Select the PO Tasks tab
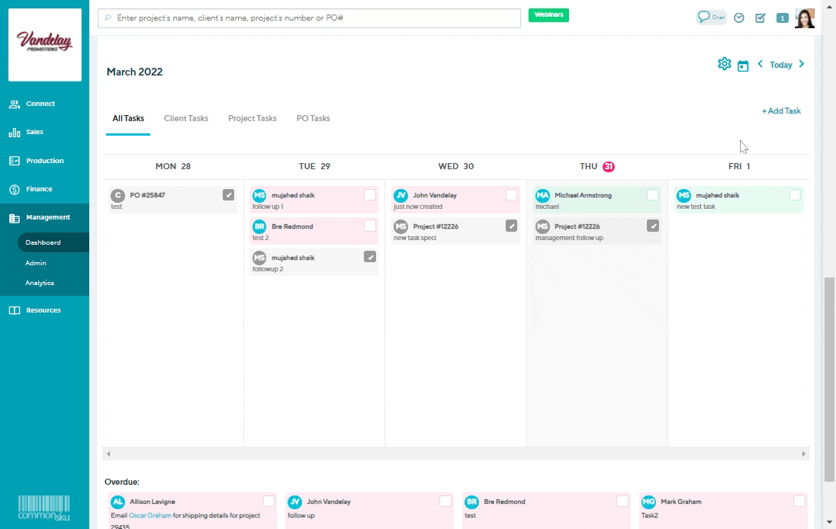 coord(313,118)
